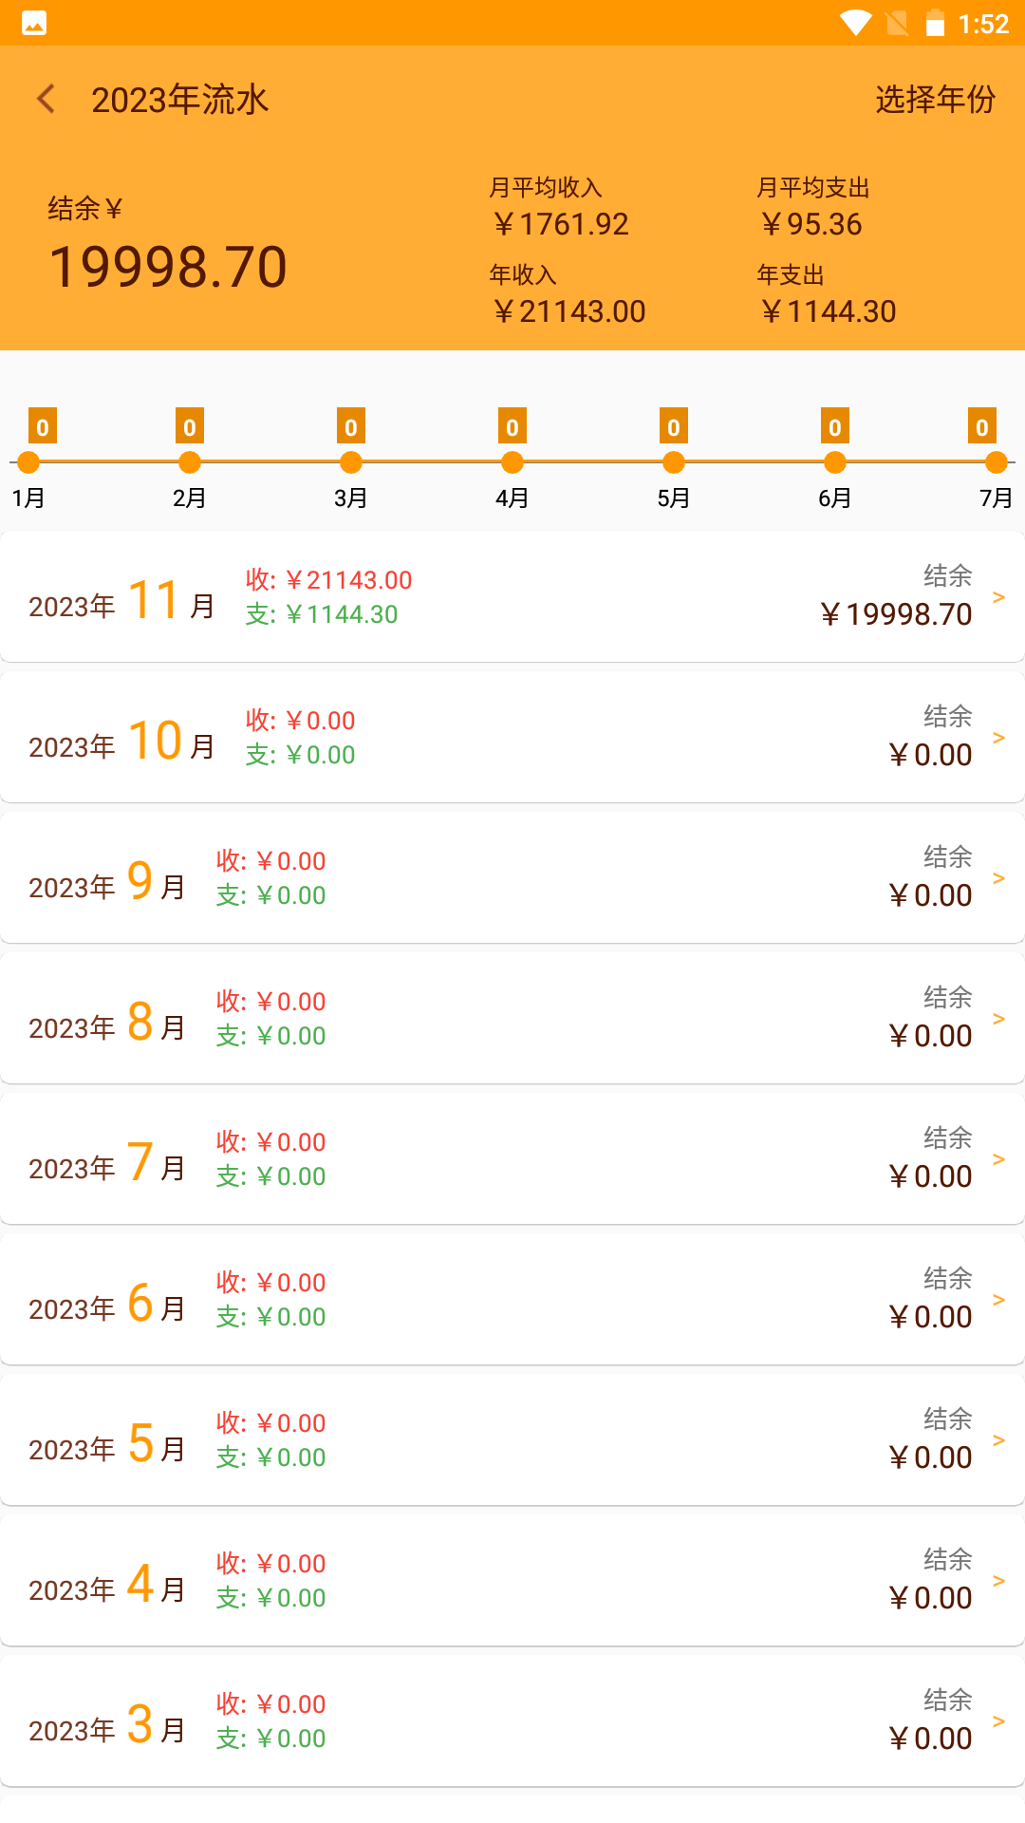Tap the 0 value label above 5月
This screenshot has width=1025, height=1823.
(674, 426)
